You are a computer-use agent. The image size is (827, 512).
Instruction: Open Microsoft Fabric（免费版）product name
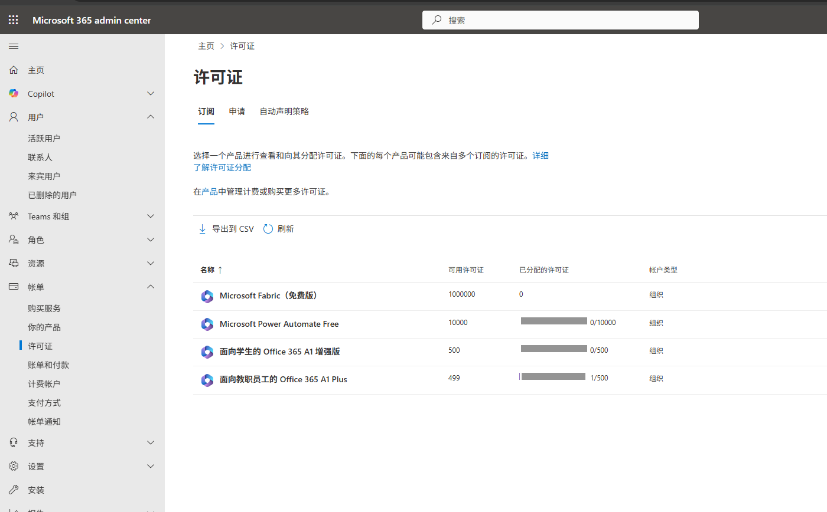pos(269,296)
